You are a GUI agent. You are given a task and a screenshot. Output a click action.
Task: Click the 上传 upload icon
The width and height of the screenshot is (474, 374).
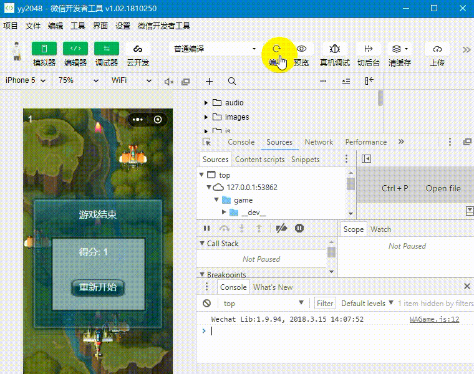(437, 49)
